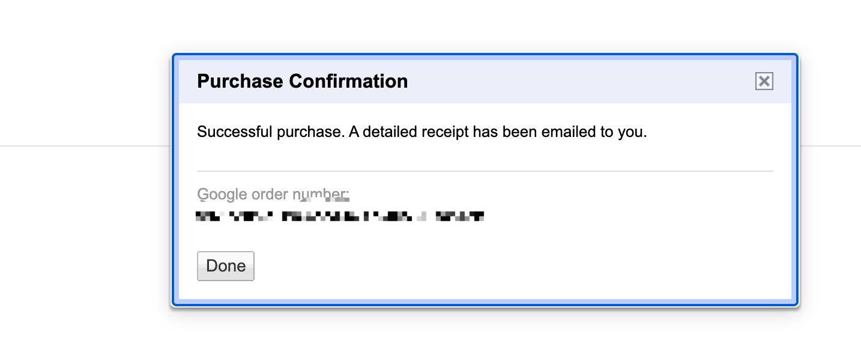Click the empty header bar beside the title
This screenshot has width=861, height=358.
[576, 81]
